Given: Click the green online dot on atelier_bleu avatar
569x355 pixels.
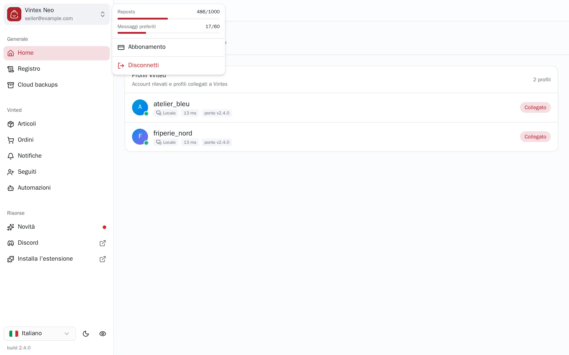Looking at the screenshot, I should [146, 114].
